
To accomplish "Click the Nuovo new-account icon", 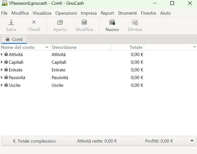I will pos(112,22).
